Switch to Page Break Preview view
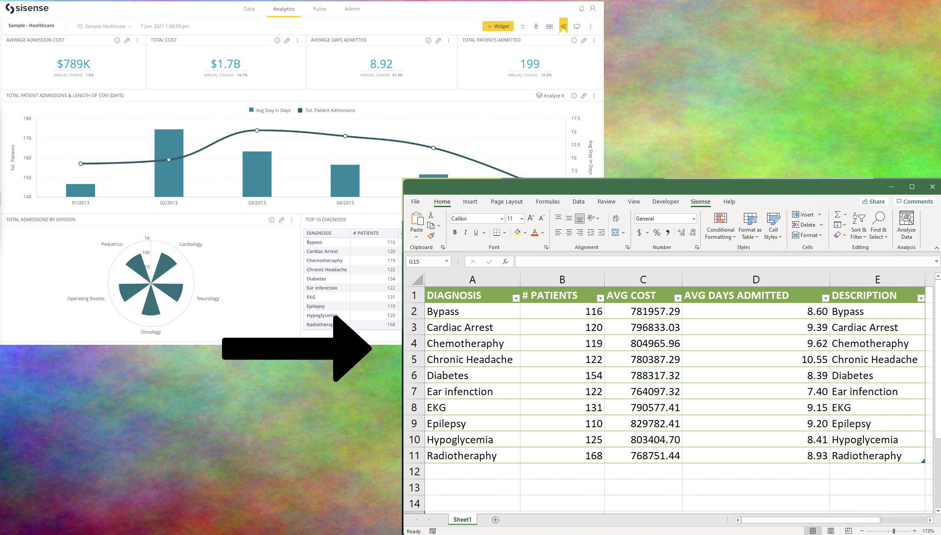The height and width of the screenshot is (535, 941). click(848, 531)
